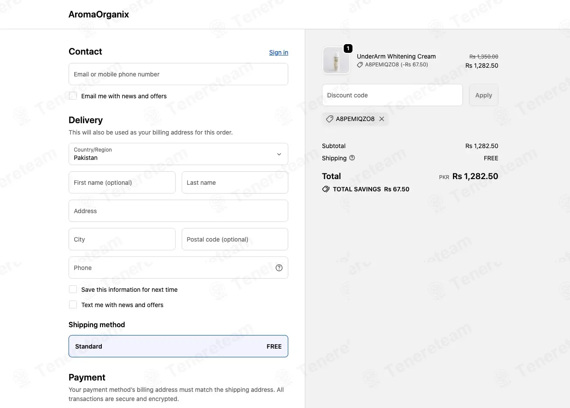The image size is (570, 408).
Task: Click the Sign in link
Action: [279, 52]
